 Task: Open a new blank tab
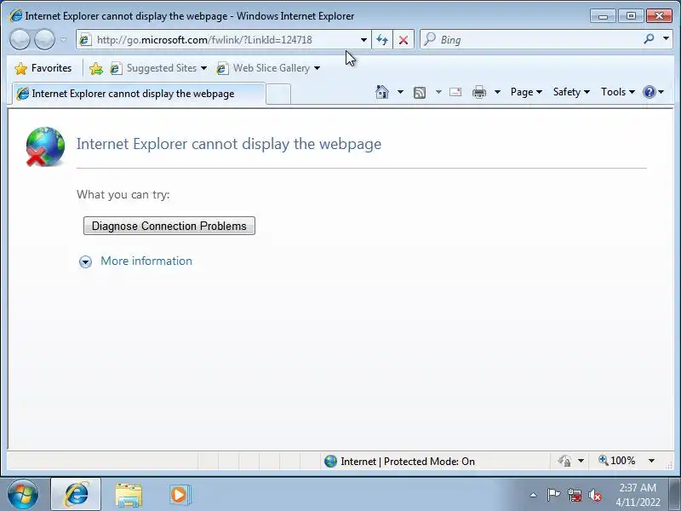278,94
